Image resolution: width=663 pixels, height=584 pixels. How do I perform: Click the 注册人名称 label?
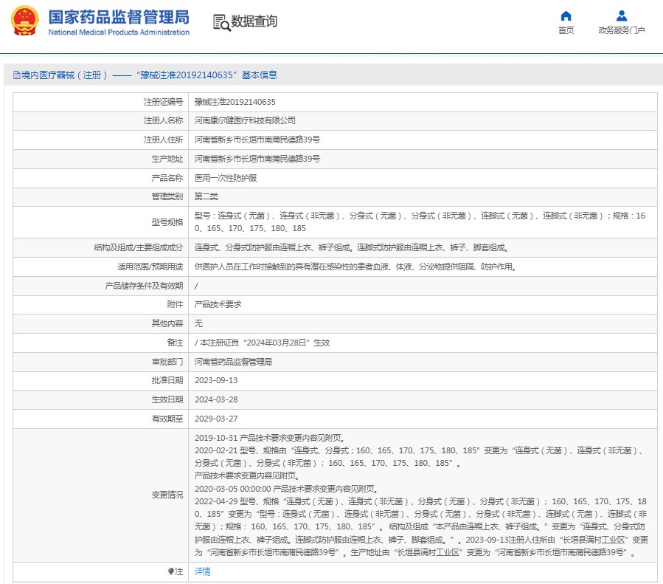coord(163,120)
